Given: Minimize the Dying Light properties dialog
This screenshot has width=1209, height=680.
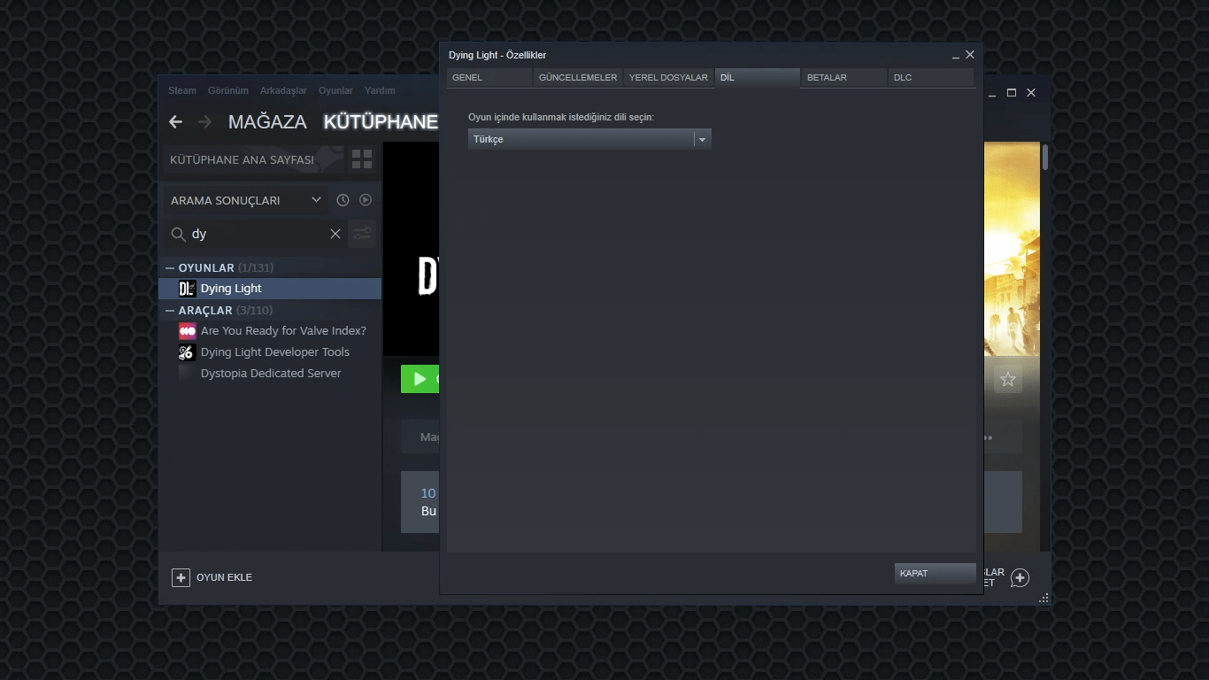Looking at the screenshot, I should tap(956, 56).
